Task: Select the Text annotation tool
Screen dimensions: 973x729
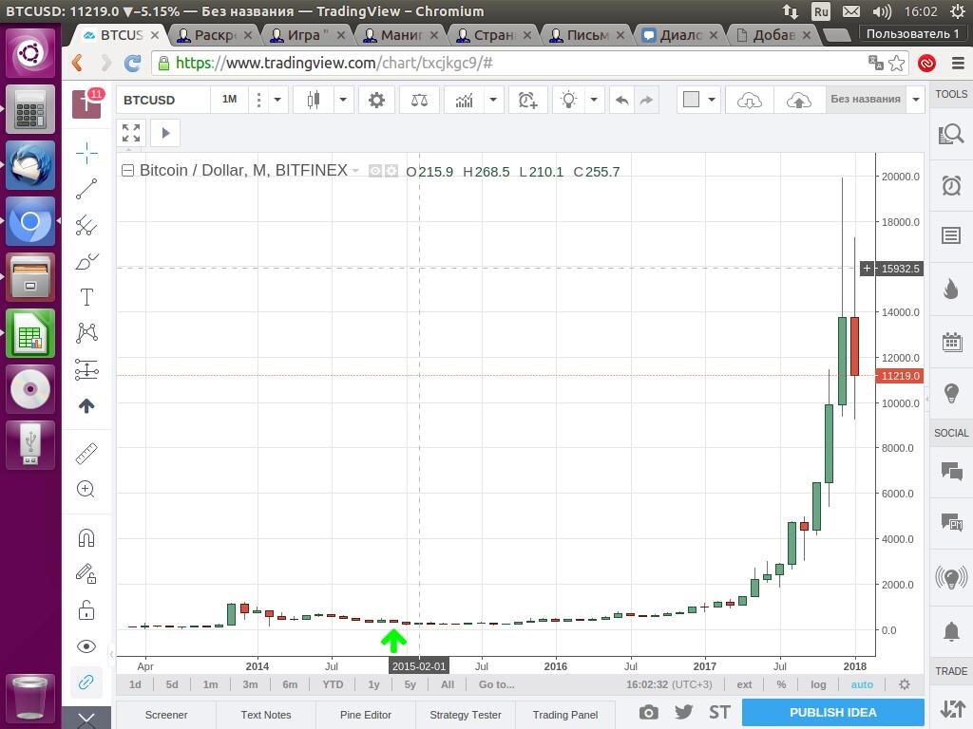Action: 86,297
